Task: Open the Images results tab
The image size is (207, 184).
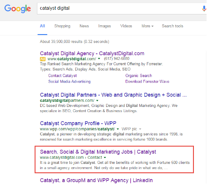Action: coord(105,26)
